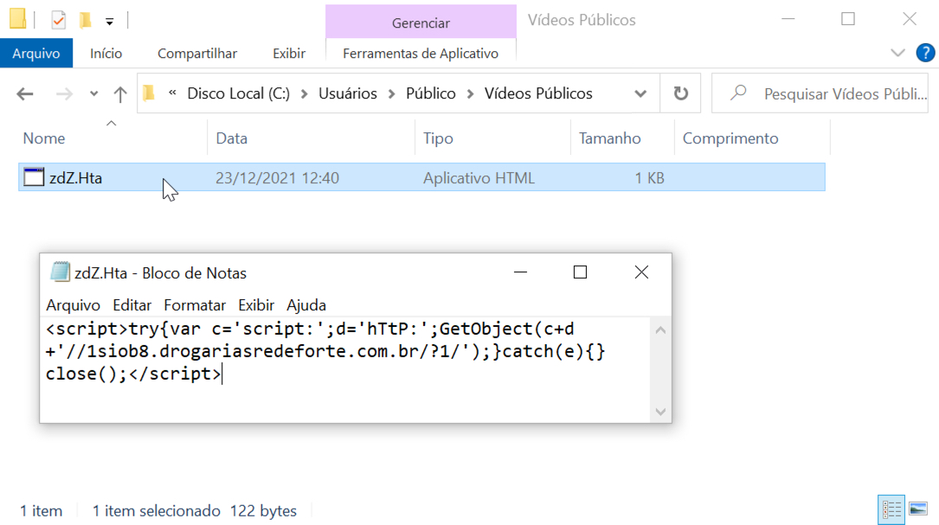Viewport: 939px width, 525px height.
Task: Click the Aplicativo HTML type cell
Action: tap(479, 178)
